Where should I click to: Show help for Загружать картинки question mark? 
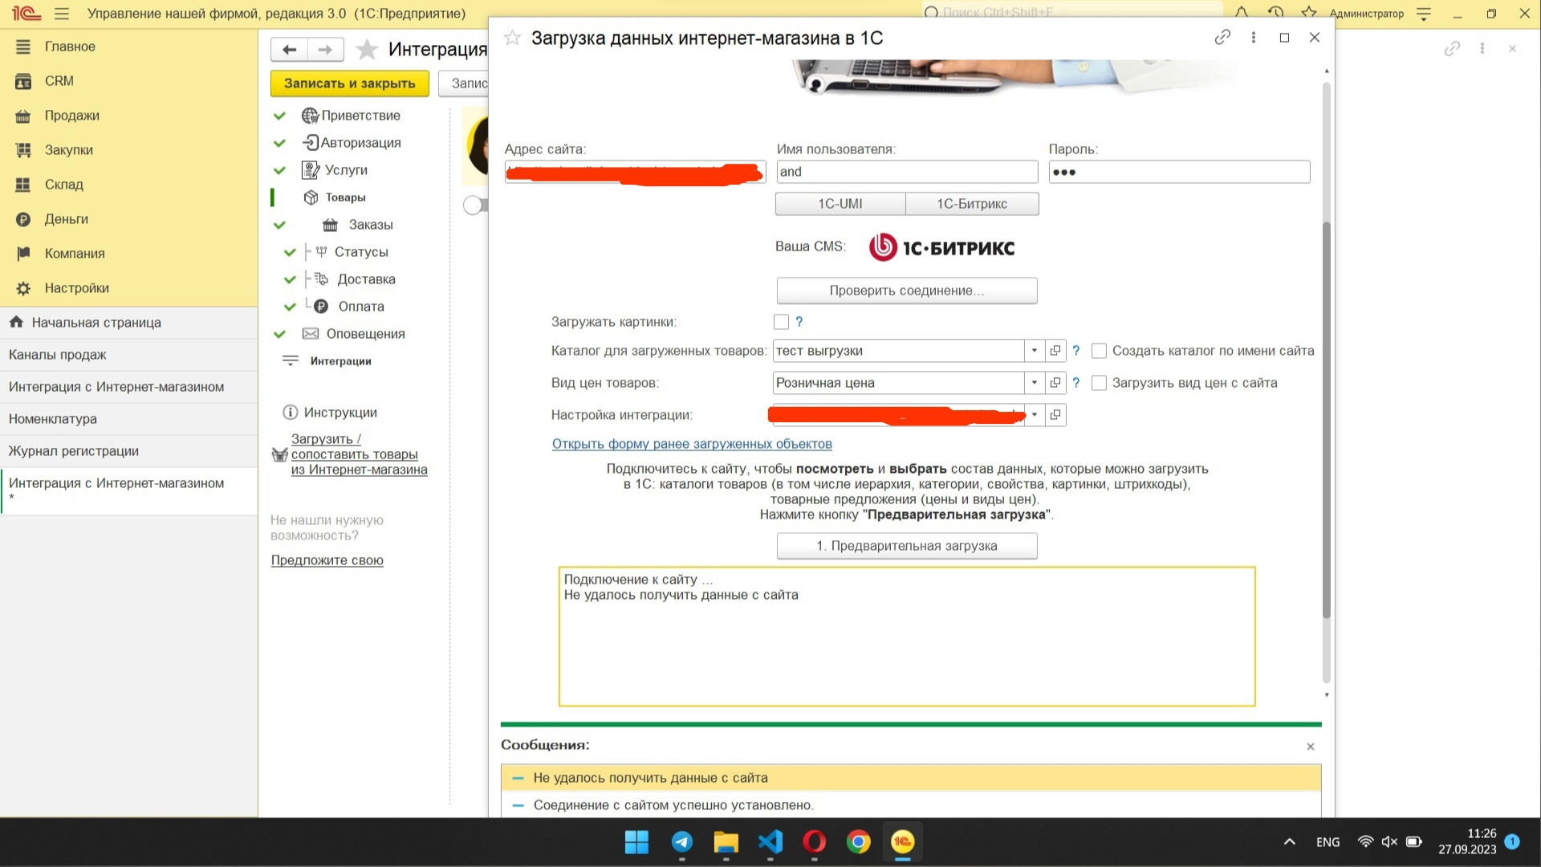coord(799,322)
